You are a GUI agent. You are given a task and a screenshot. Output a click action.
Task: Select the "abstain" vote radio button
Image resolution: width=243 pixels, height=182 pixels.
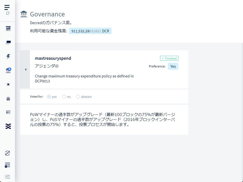click(78, 97)
